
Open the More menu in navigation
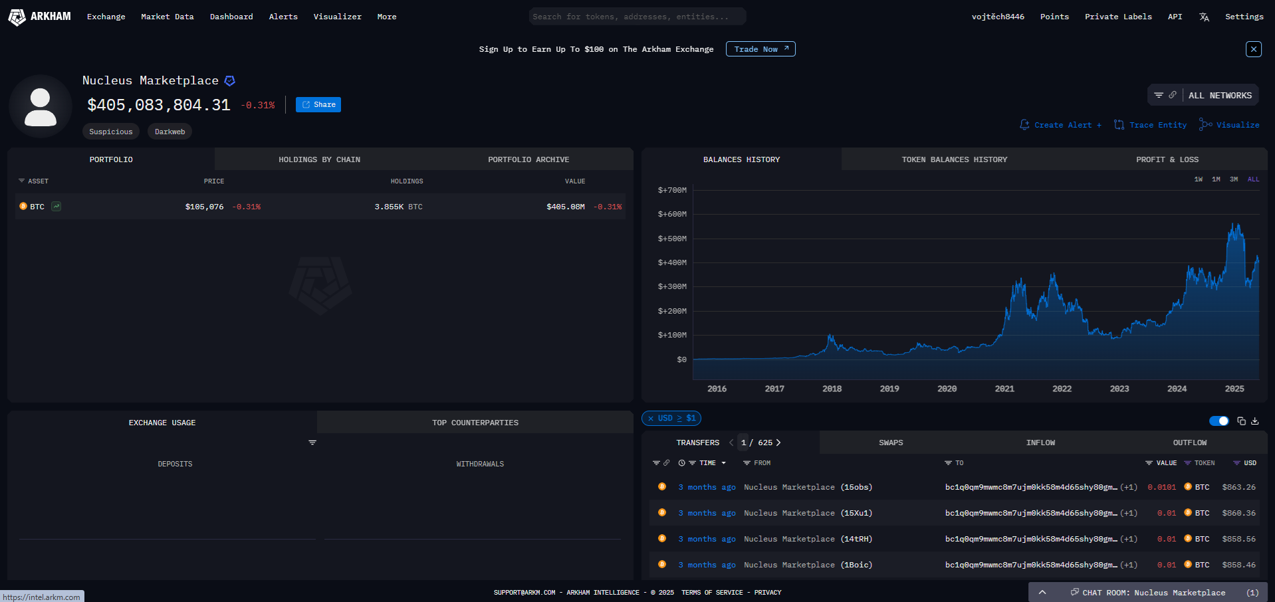coord(387,17)
